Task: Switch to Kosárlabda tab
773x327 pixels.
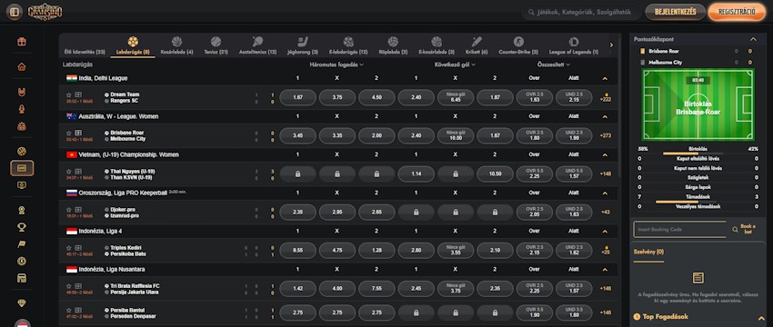Action: pos(176,45)
